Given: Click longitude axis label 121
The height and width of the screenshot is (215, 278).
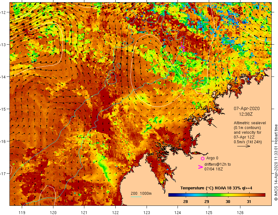Looking at the screenshot, I should [84, 212].
